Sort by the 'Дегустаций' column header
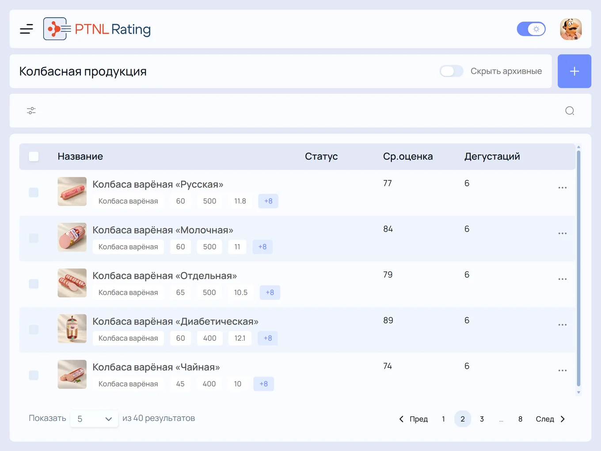601x451 pixels. 492,157
